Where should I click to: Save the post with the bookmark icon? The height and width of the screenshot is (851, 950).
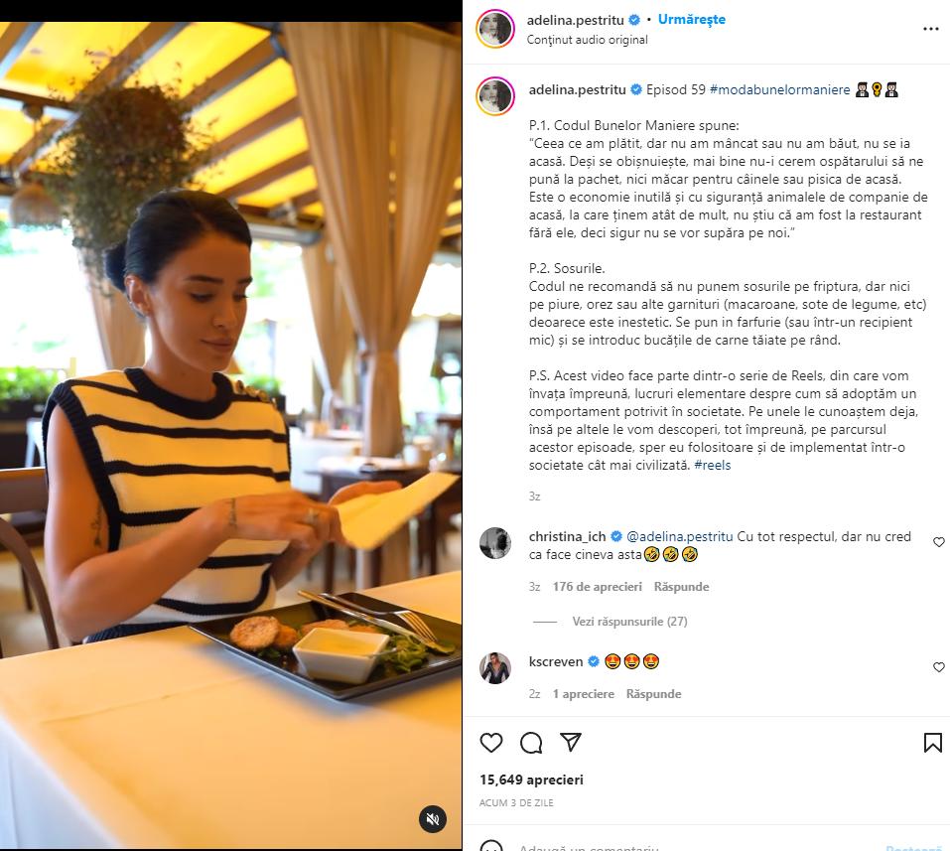(932, 743)
